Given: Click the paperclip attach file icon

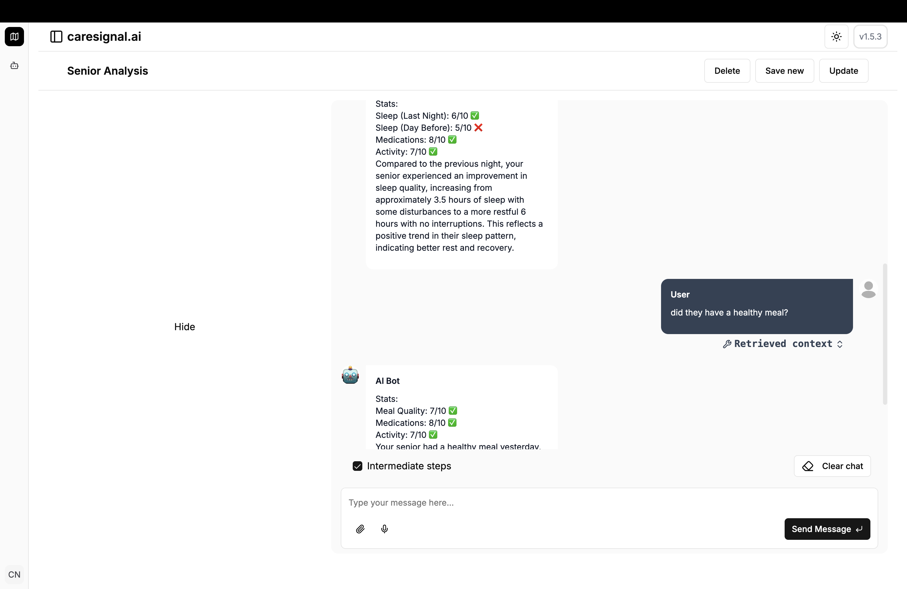Looking at the screenshot, I should (x=360, y=529).
